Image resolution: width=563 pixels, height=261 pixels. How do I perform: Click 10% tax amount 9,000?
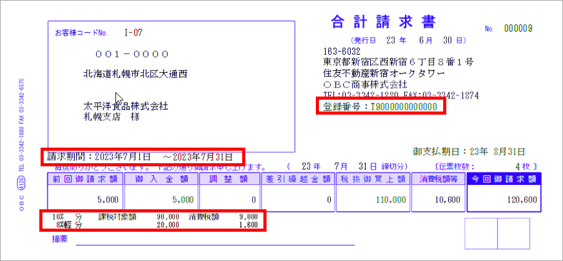248,217
